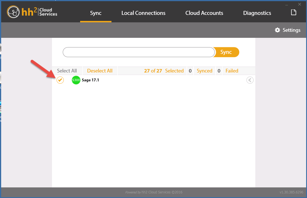Click the green S300 badge icon

click(x=76, y=80)
